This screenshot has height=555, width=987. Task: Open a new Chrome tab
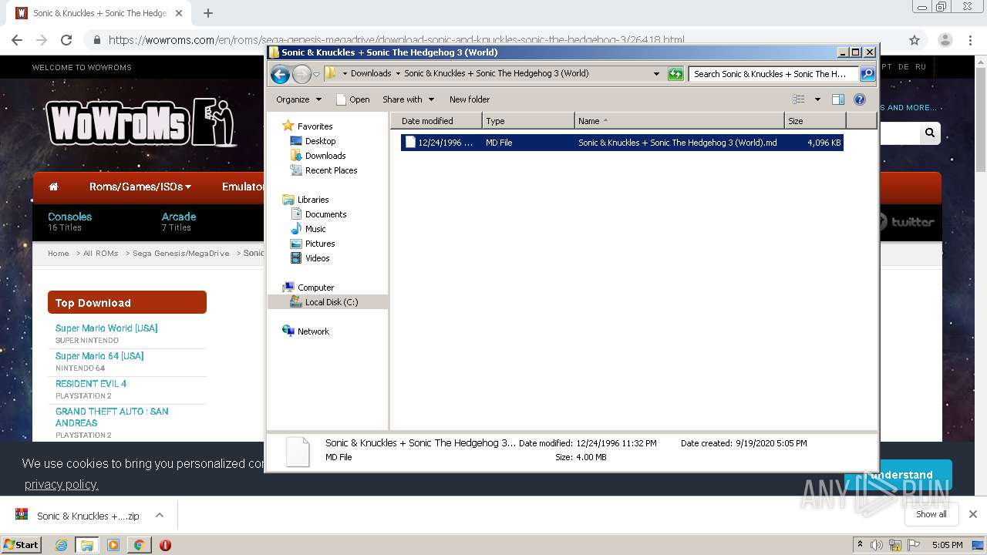click(208, 13)
